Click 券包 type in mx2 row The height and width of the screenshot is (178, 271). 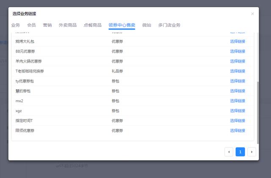coord(116,101)
